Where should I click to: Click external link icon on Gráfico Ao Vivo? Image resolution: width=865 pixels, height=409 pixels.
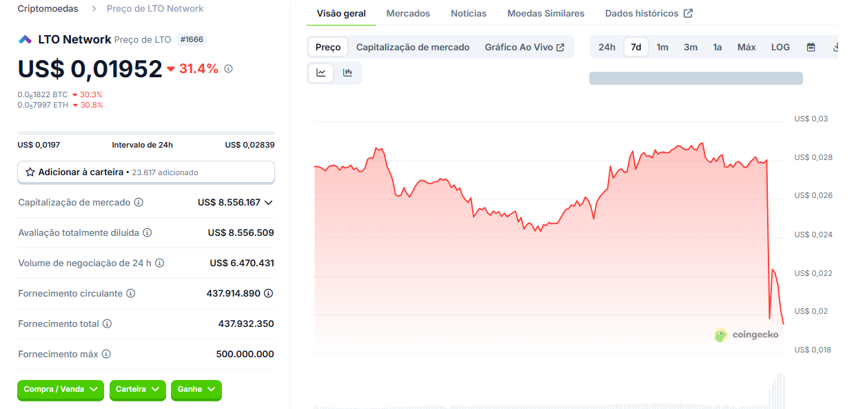560,47
